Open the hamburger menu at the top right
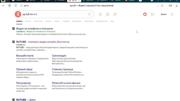Viewport: 180px width, 101px height. 172,14
